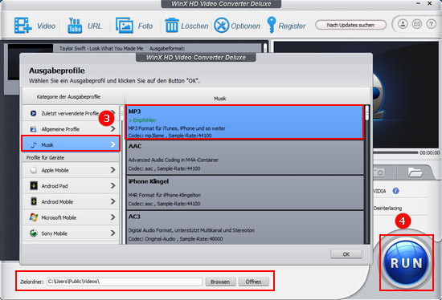Select Android Pad category
The image size is (442, 300).
tap(71, 186)
